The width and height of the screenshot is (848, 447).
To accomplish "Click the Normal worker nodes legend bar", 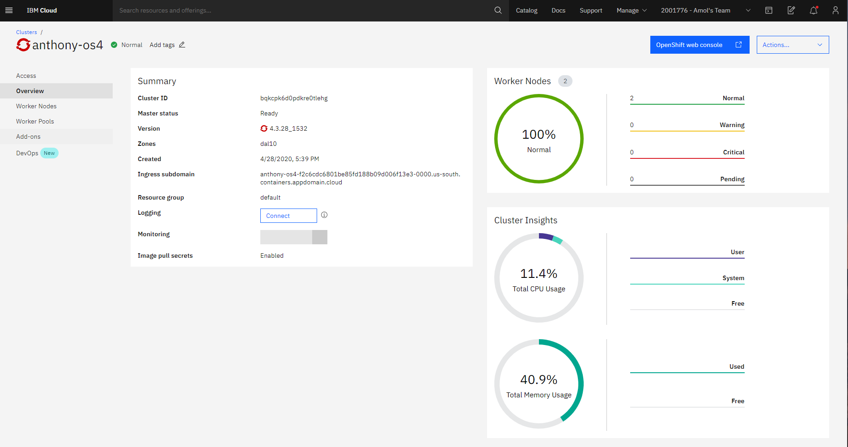I will 687,99.
